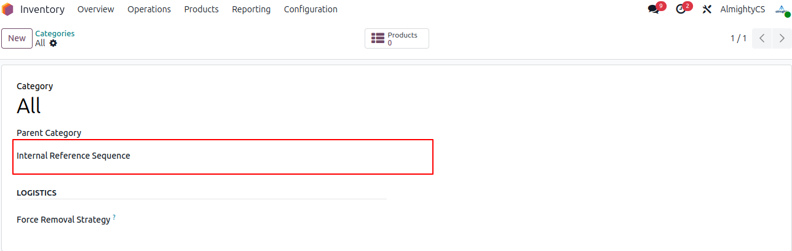Open the Products smart button

pos(397,39)
